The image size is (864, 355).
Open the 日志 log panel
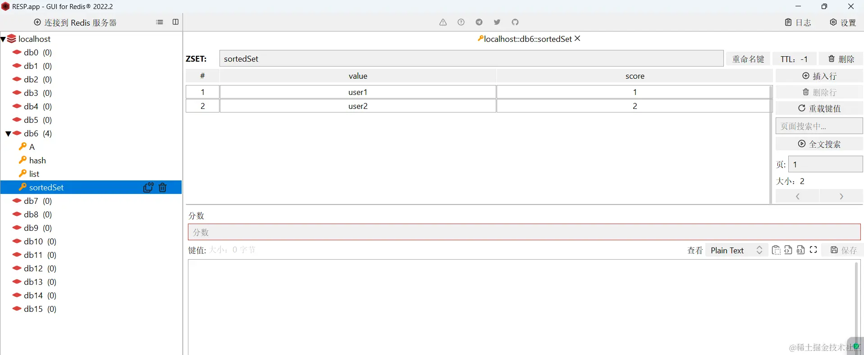click(798, 22)
